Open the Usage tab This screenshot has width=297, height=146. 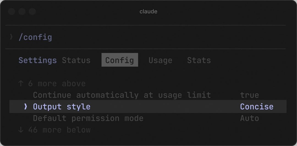tap(160, 60)
